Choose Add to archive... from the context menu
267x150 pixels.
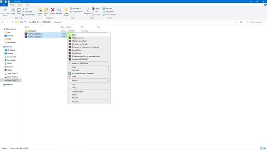pos(88,38)
